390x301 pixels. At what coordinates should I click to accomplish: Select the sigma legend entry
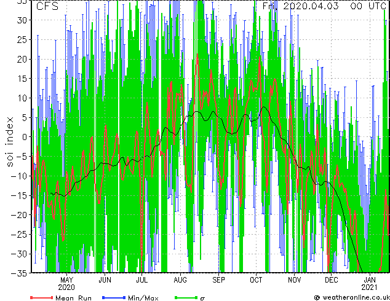pos(190,297)
